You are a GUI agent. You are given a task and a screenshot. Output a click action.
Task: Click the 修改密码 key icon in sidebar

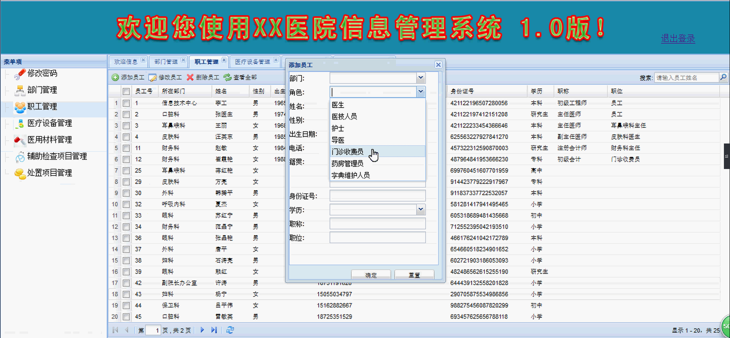(20, 74)
